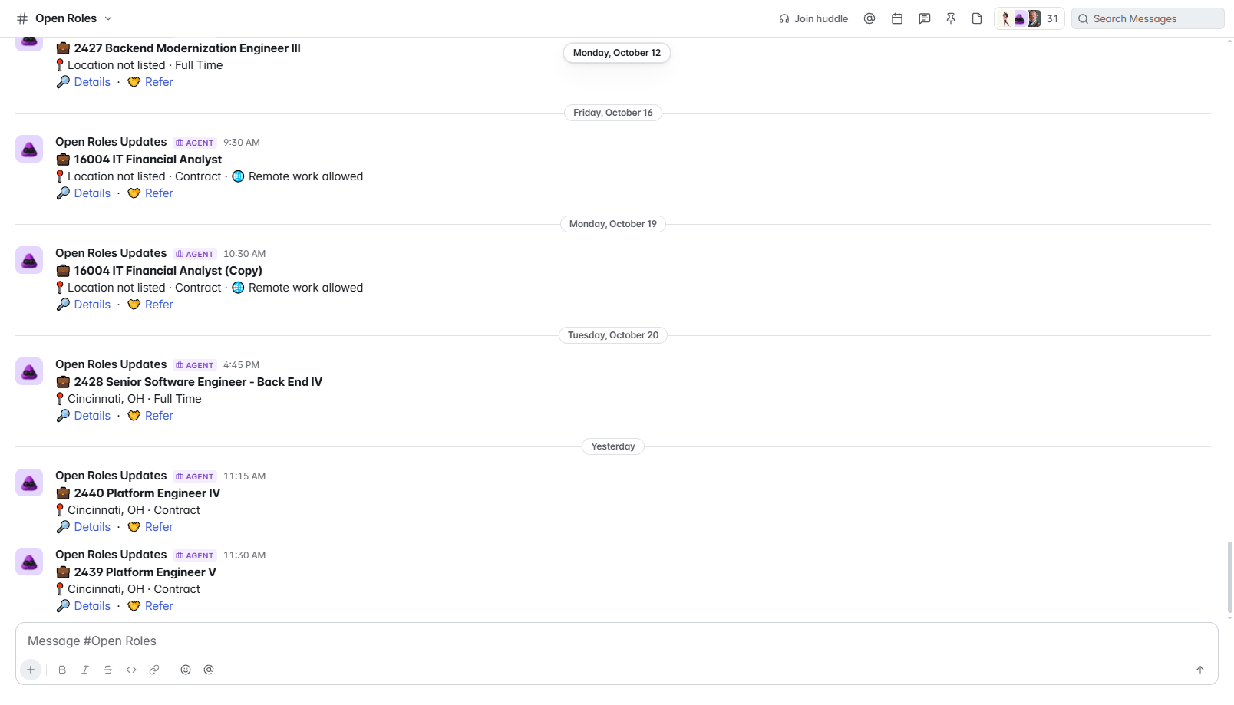This screenshot has height=705, width=1234.
Task: Click the 4:45 PM Open Roles Updates avatar
Action: (29, 371)
